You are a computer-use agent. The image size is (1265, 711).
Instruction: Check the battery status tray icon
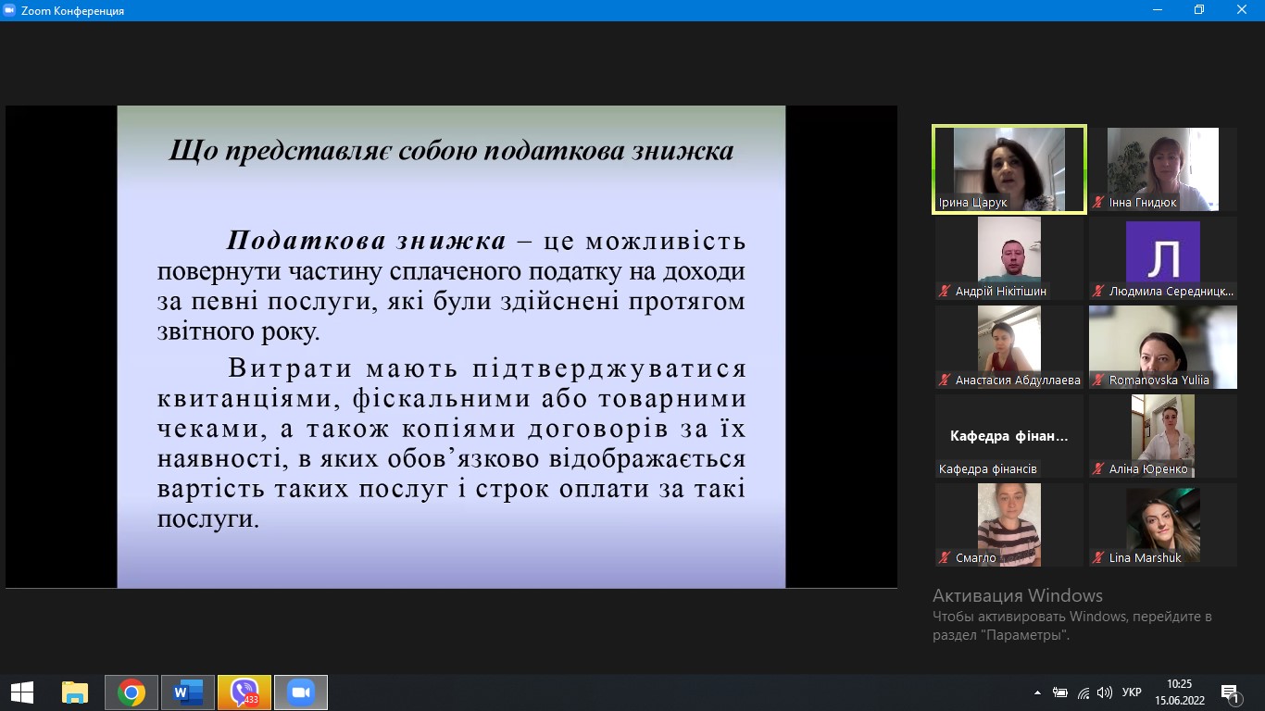pyautogui.click(x=1060, y=692)
